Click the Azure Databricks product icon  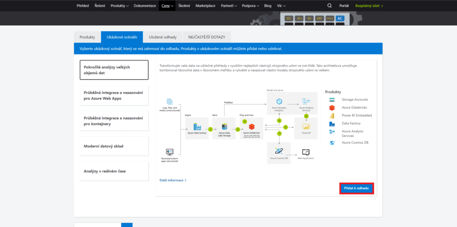332,108
